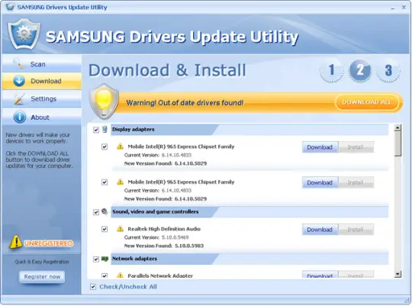The image size is (412, 306).
Task: Click the scrollbar up arrow
Action: 398,128
